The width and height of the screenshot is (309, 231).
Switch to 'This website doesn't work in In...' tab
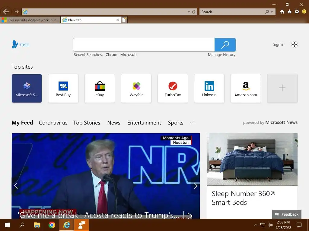[x=30, y=20]
